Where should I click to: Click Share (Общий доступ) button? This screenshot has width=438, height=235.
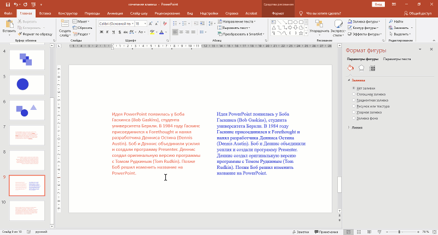click(418, 13)
